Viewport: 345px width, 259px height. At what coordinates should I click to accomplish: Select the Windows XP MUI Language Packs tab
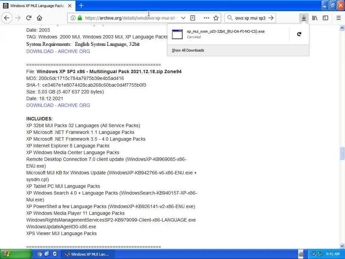(x=38, y=6)
